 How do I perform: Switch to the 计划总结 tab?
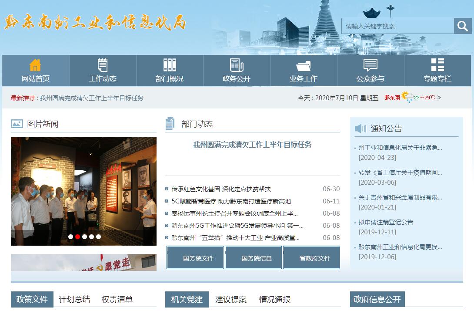coord(74,300)
